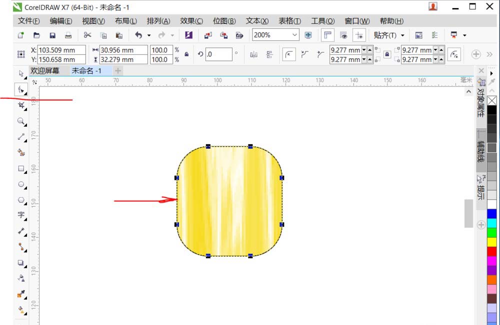Expand the 贴齐 snap-to dropdown
The image size is (500, 325).
pos(402,35)
